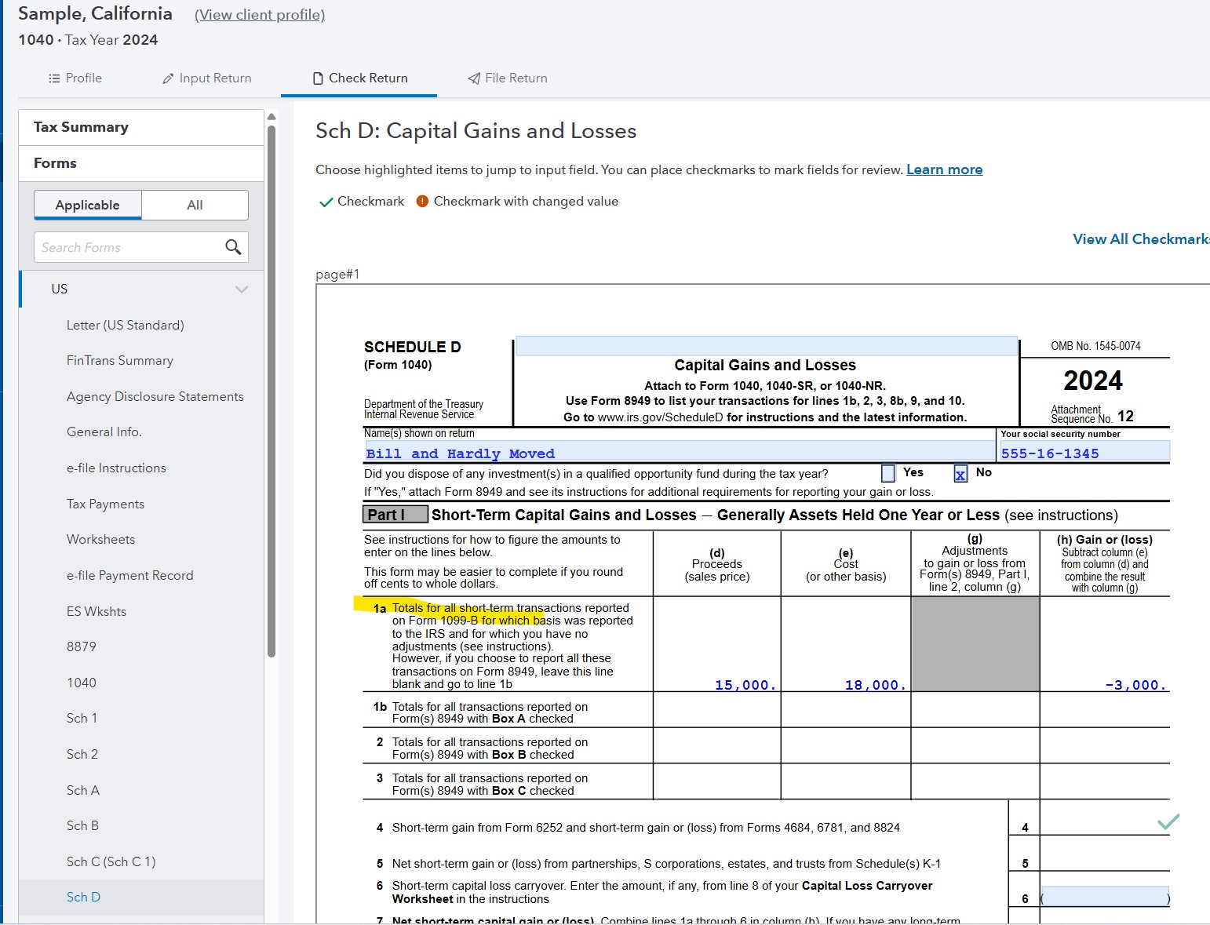The height and width of the screenshot is (925, 1210).
Task: Click the search magnifier icon in Search Forms
Action: pos(233,247)
